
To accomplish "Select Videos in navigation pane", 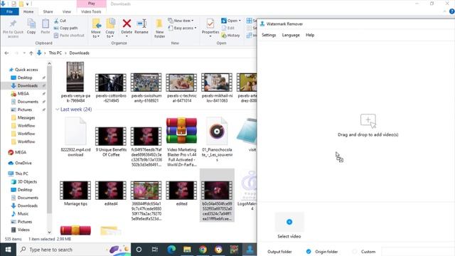I will (x=23, y=230).
